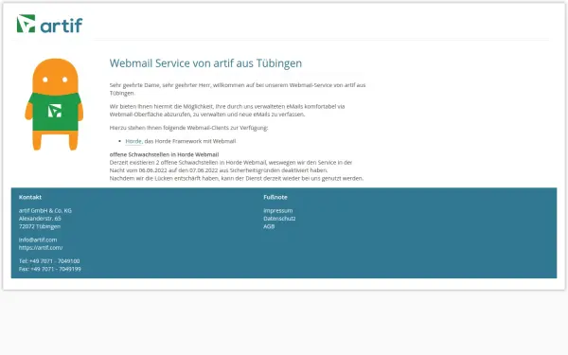
Task: Click the 'Hierzu stehen Ihnen folgende Webmail-Clients' line
Action: pyautogui.click(x=188, y=128)
